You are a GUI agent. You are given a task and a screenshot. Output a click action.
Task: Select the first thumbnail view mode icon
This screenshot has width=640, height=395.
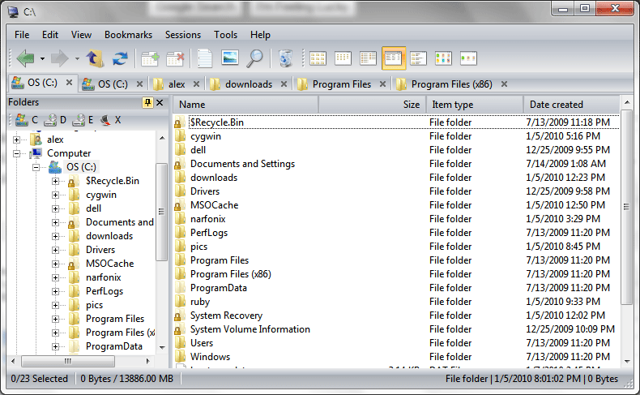(318, 58)
